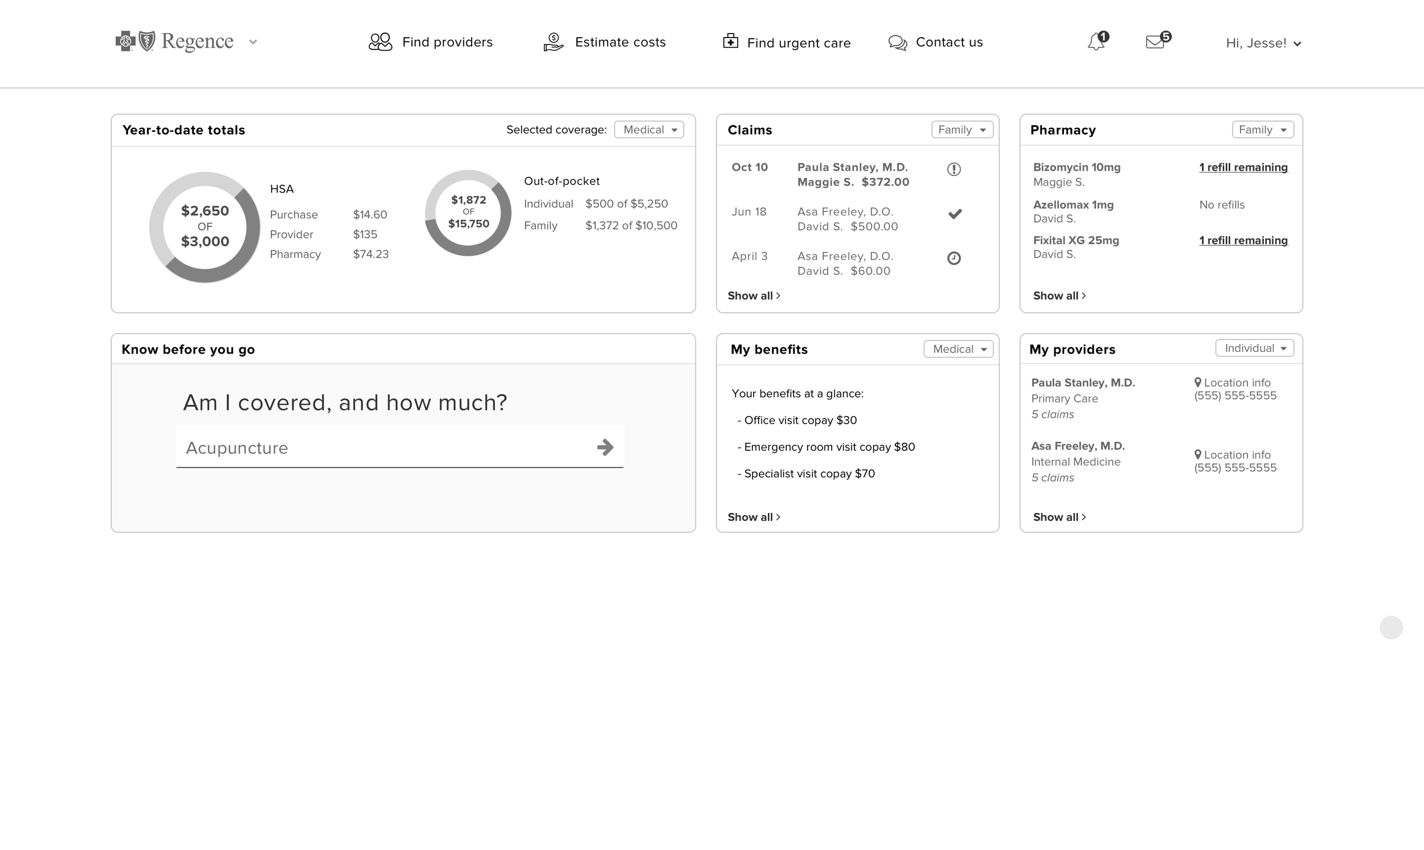The height and width of the screenshot is (850, 1424).
Task: Open the My providers Individual dropdown
Action: click(1254, 348)
